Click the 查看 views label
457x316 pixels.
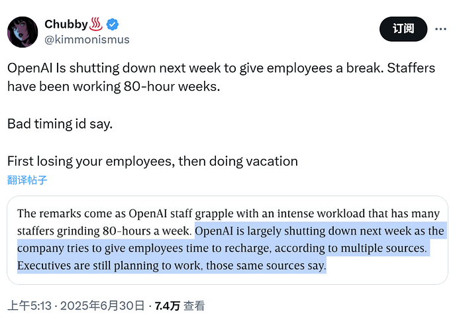click(x=194, y=306)
